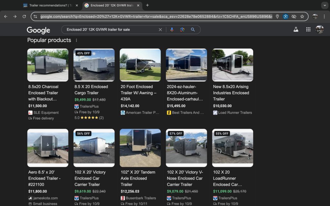Open the 45% OFF cargo trailer image

coord(94,65)
